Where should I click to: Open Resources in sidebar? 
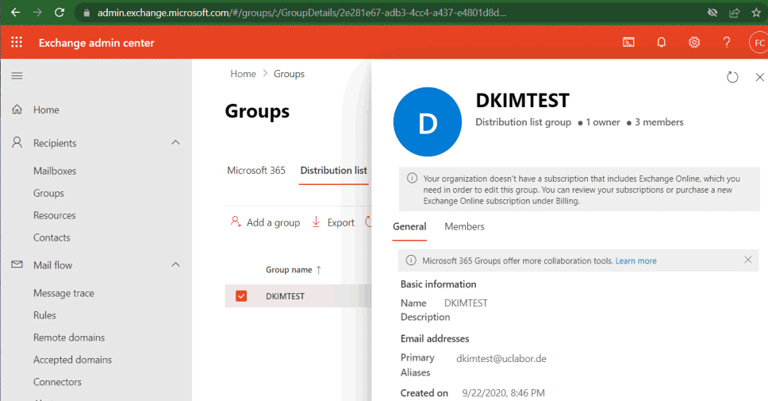[55, 215]
